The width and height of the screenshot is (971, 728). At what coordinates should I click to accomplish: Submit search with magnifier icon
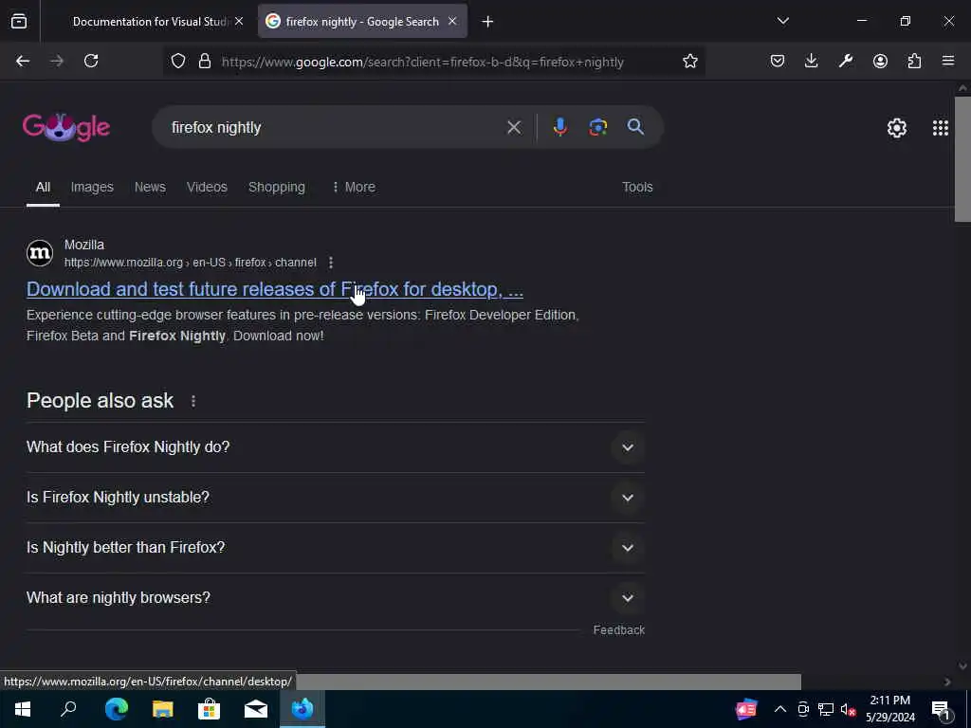click(x=635, y=127)
